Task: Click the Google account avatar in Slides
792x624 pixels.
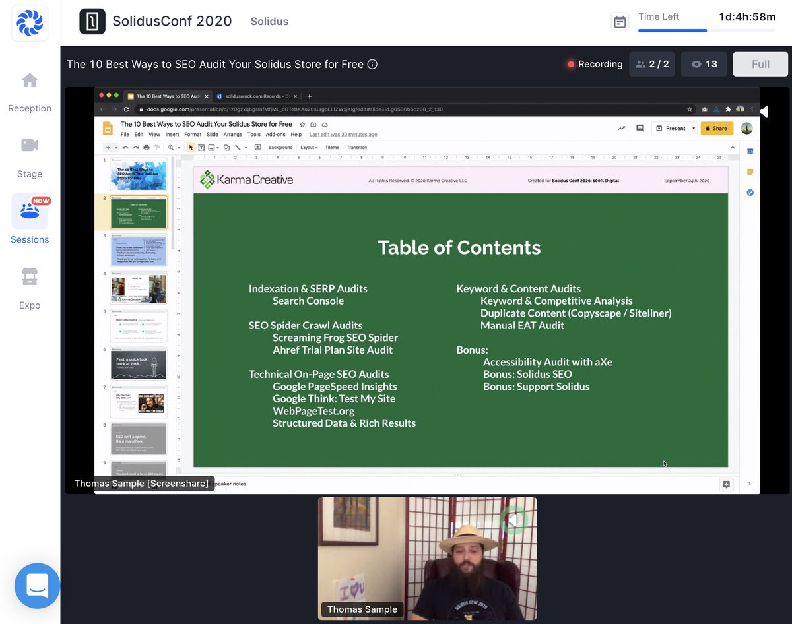Action: [746, 128]
